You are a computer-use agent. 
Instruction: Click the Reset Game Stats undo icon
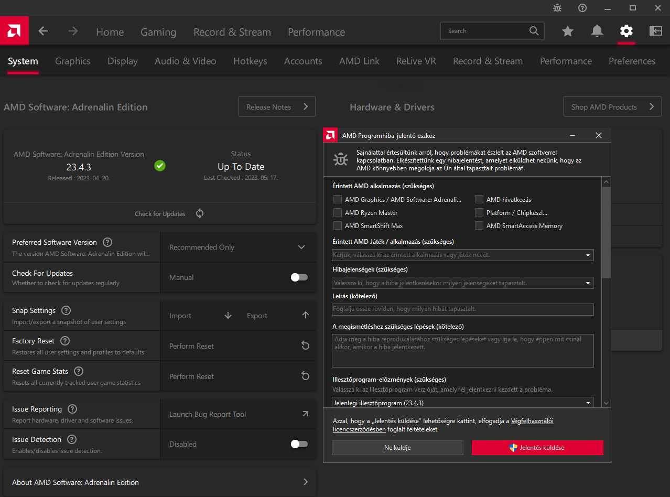pos(305,376)
